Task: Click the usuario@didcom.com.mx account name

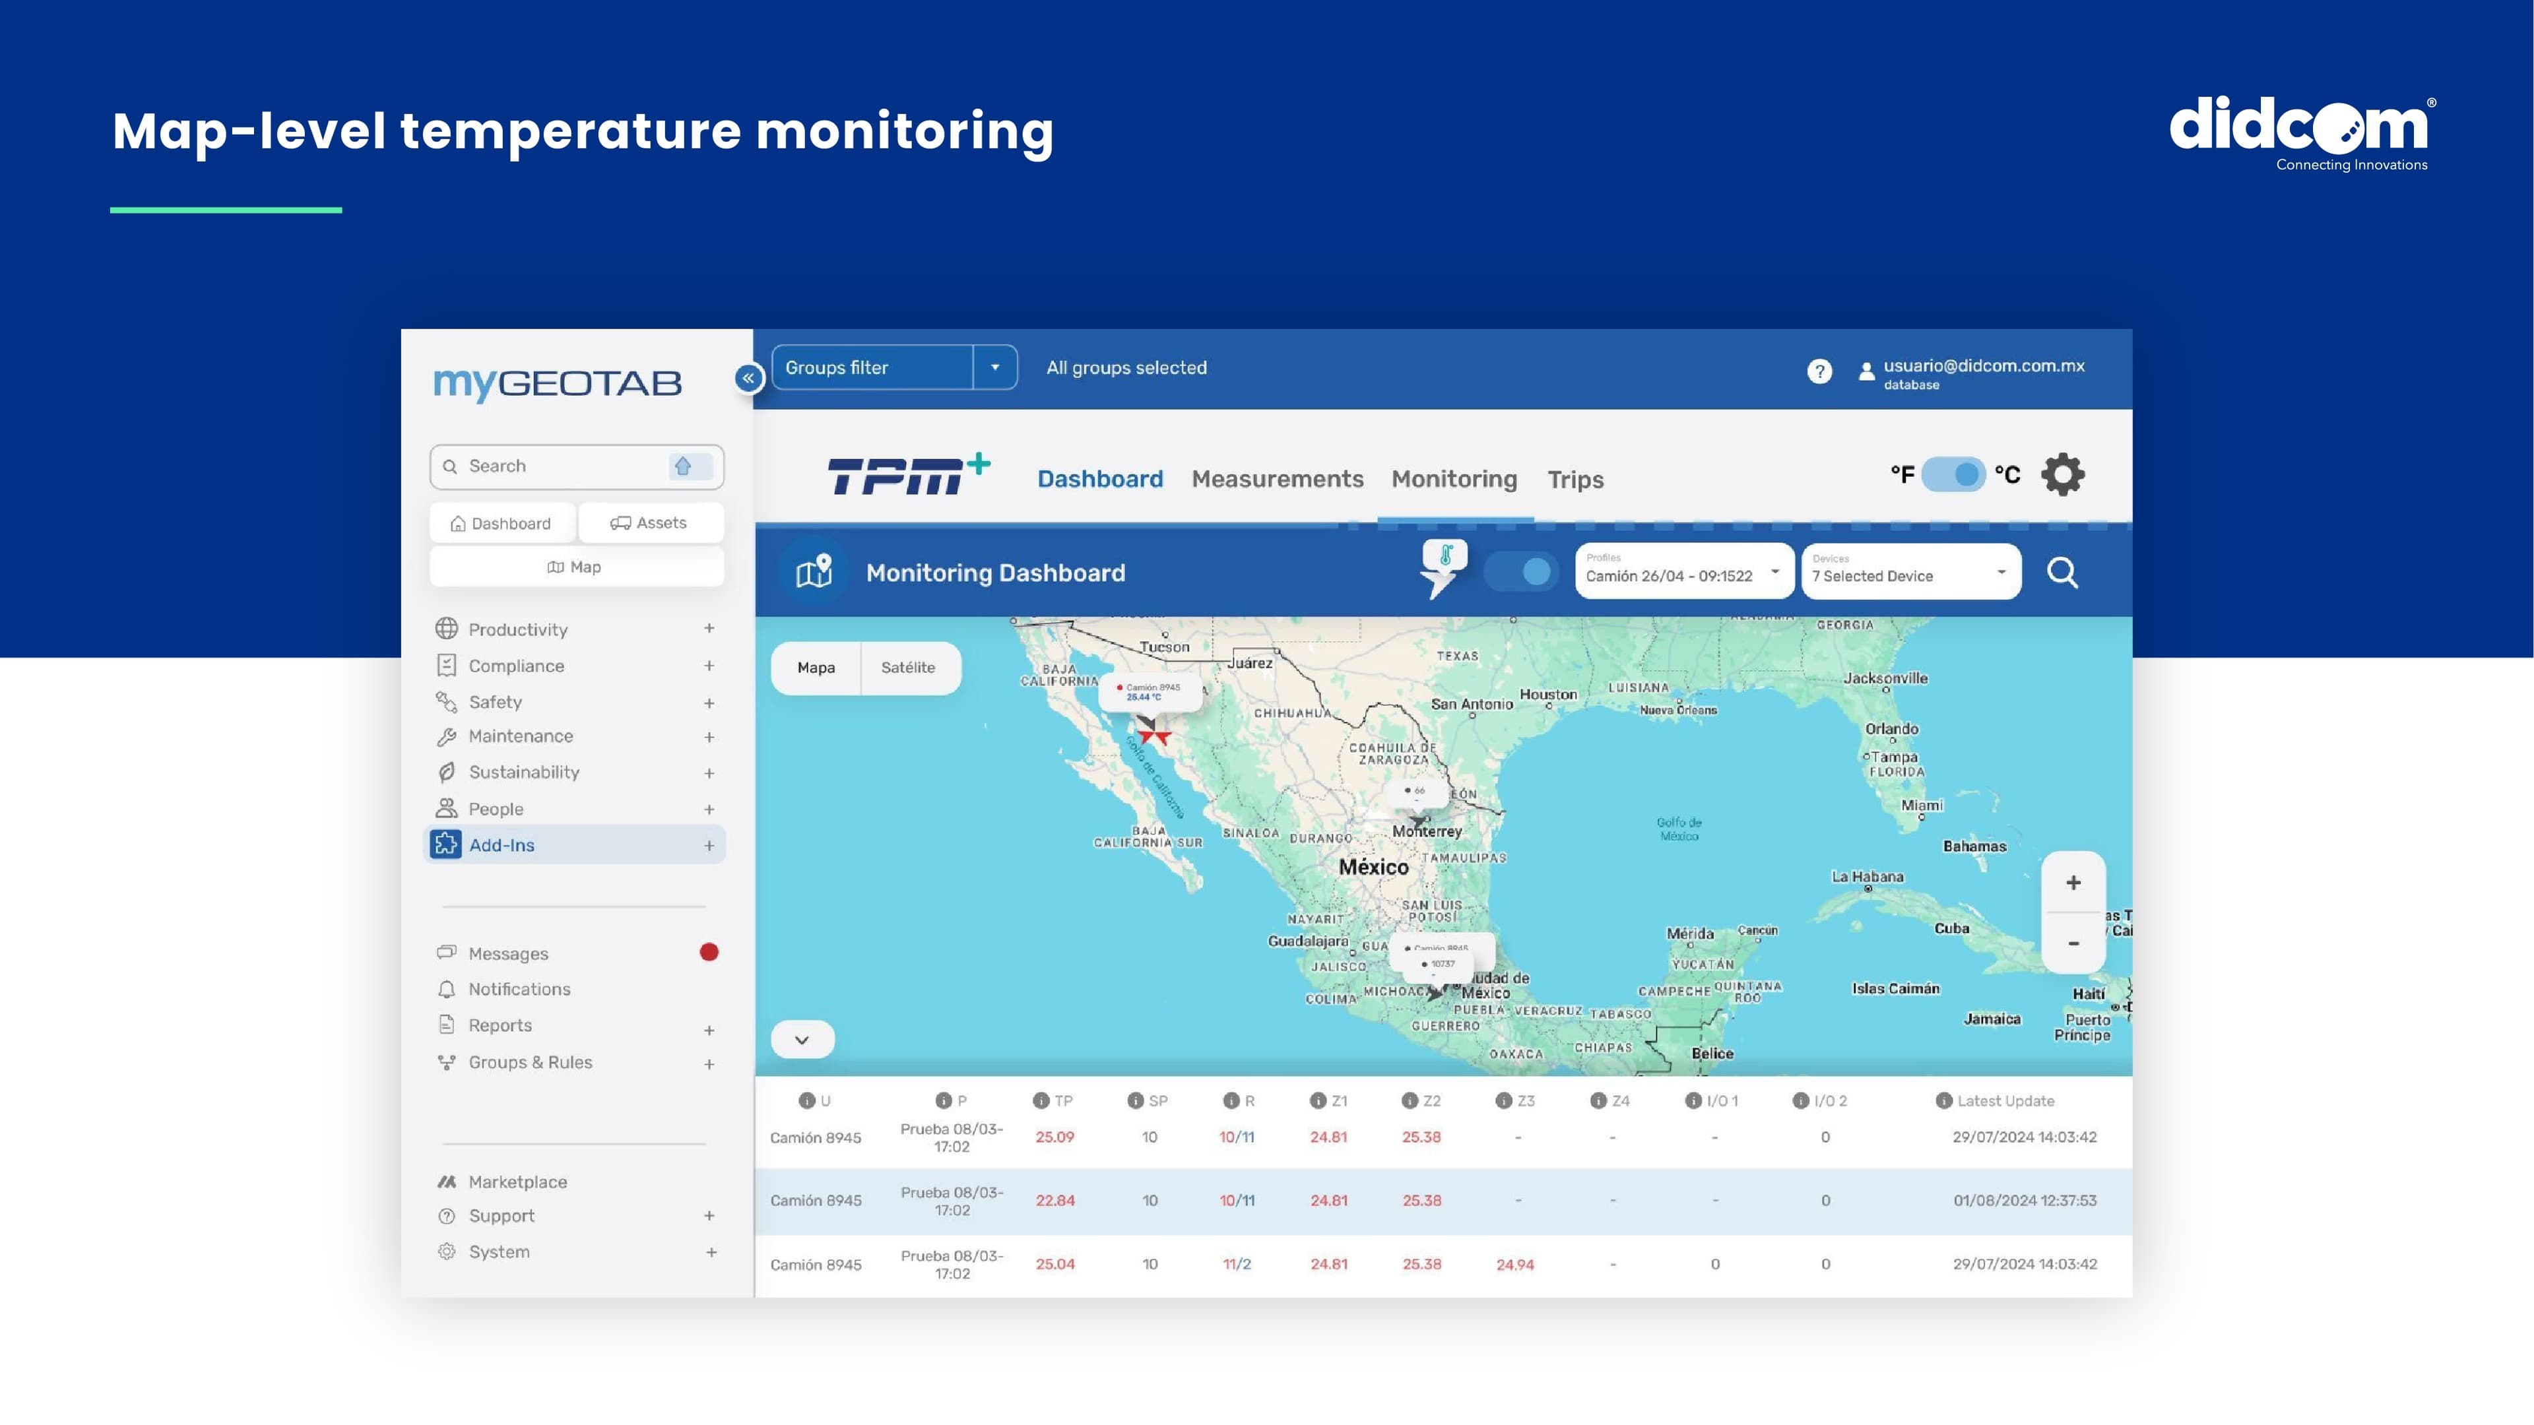Action: point(1983,366)
